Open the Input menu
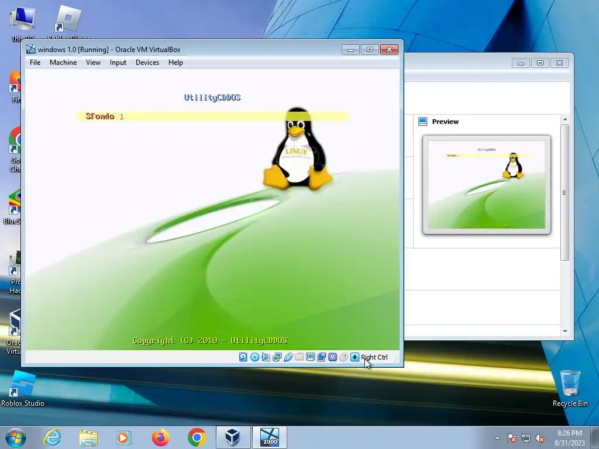The image size is (599, 449). coord(118,63)
